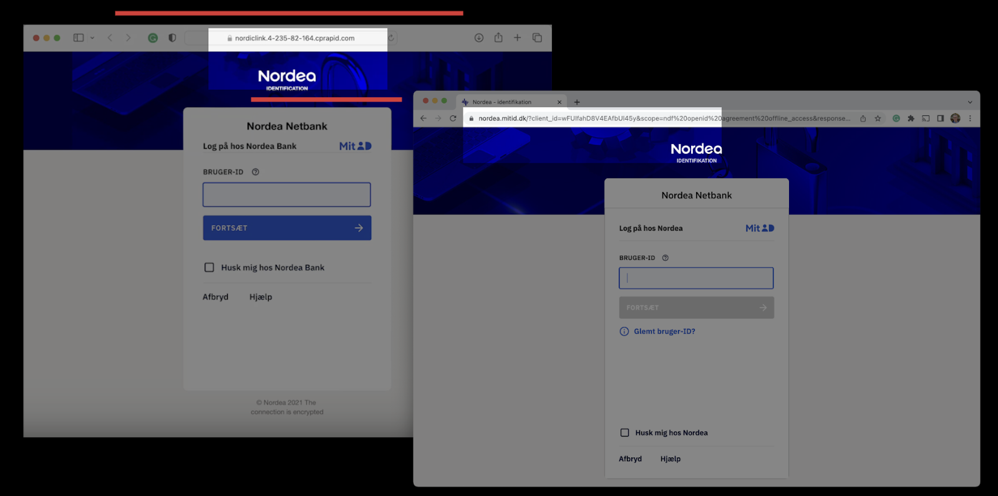Viewport: 998px width, 496px height.
Task: Check 'Husk mig hos Nordea'
Action: click(x=624, y=433)
